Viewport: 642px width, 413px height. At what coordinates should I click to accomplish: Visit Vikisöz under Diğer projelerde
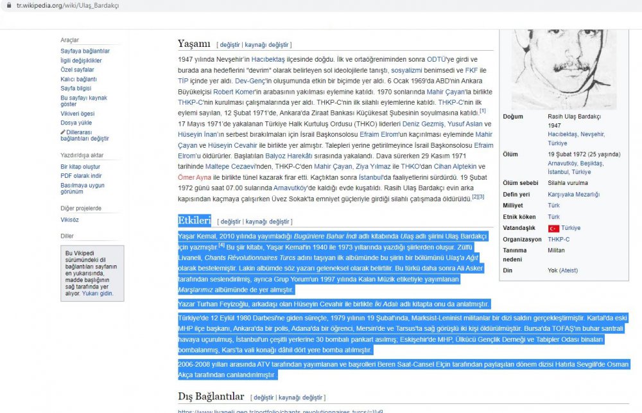69,220
